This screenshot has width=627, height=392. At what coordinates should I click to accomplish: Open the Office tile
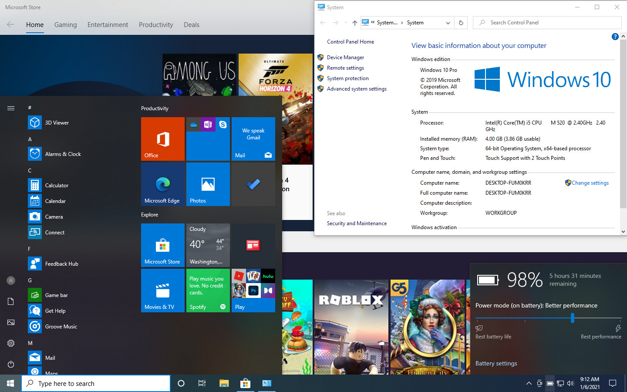point(163,139)
